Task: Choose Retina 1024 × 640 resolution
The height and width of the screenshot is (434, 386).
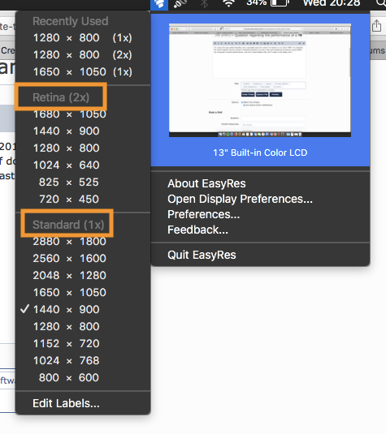Action: 83,165
